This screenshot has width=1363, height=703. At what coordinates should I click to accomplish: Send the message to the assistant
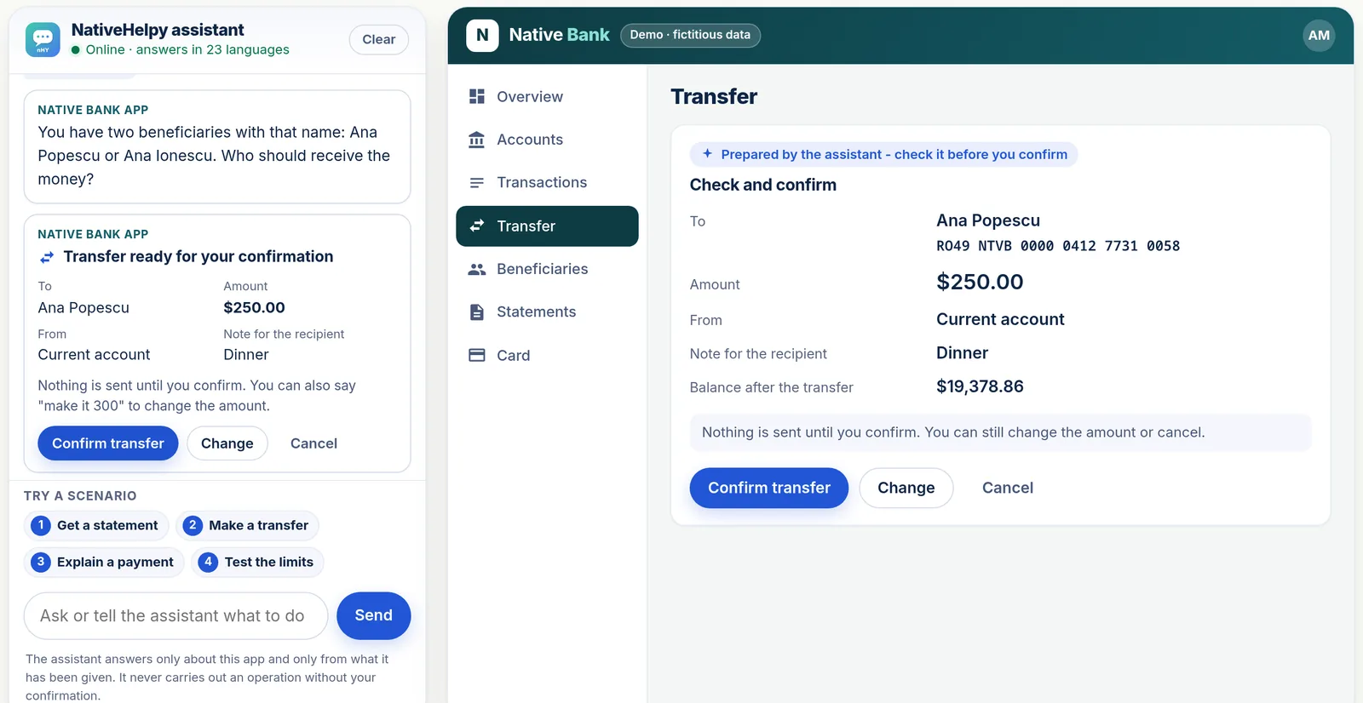coord(373,615)
